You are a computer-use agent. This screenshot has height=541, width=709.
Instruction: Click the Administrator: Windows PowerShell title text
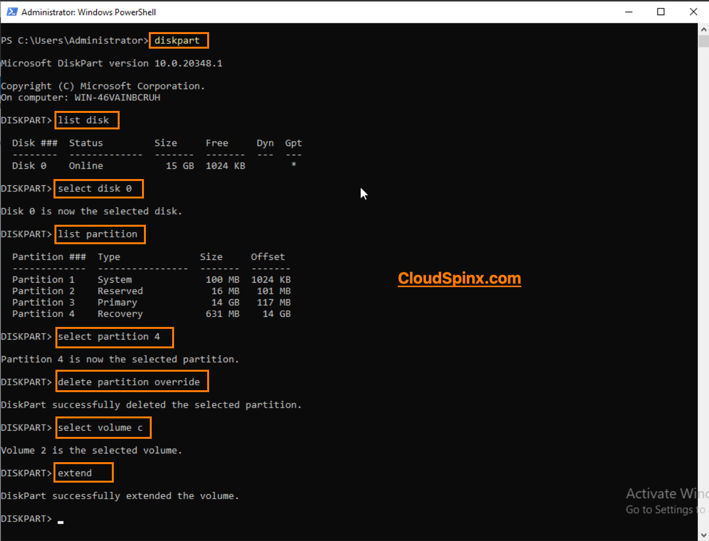(x=89, y=12)
